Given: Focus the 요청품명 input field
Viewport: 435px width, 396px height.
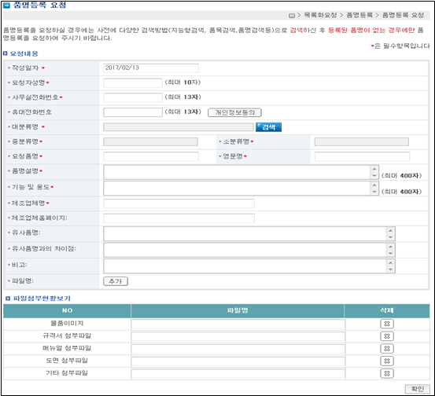Looking at the screenshot, I should (151, 156).
